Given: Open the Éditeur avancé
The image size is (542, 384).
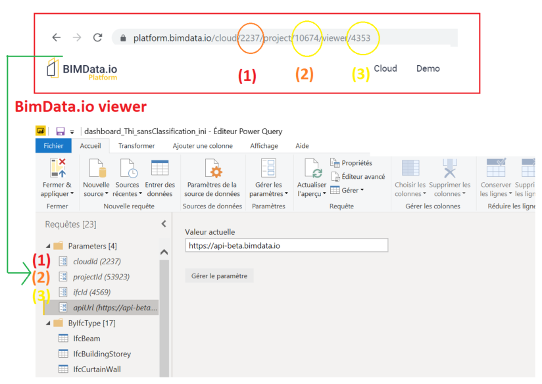Looking at the screenshot, I should tap(358, 177).
